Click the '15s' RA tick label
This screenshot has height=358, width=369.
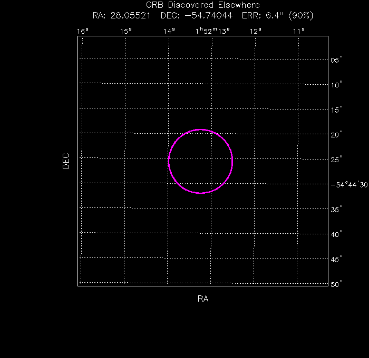[x=126, y=31]
